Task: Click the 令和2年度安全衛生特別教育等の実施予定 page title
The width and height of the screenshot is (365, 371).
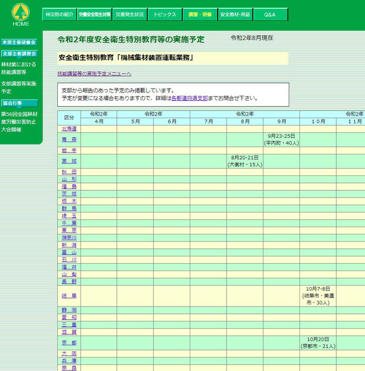Action: pyautogui.click(x=131, y=39)
